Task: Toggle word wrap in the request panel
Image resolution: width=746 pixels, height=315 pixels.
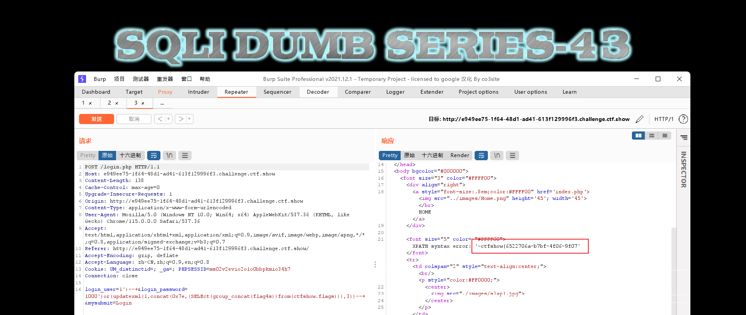Action: (x=154, y=156)
